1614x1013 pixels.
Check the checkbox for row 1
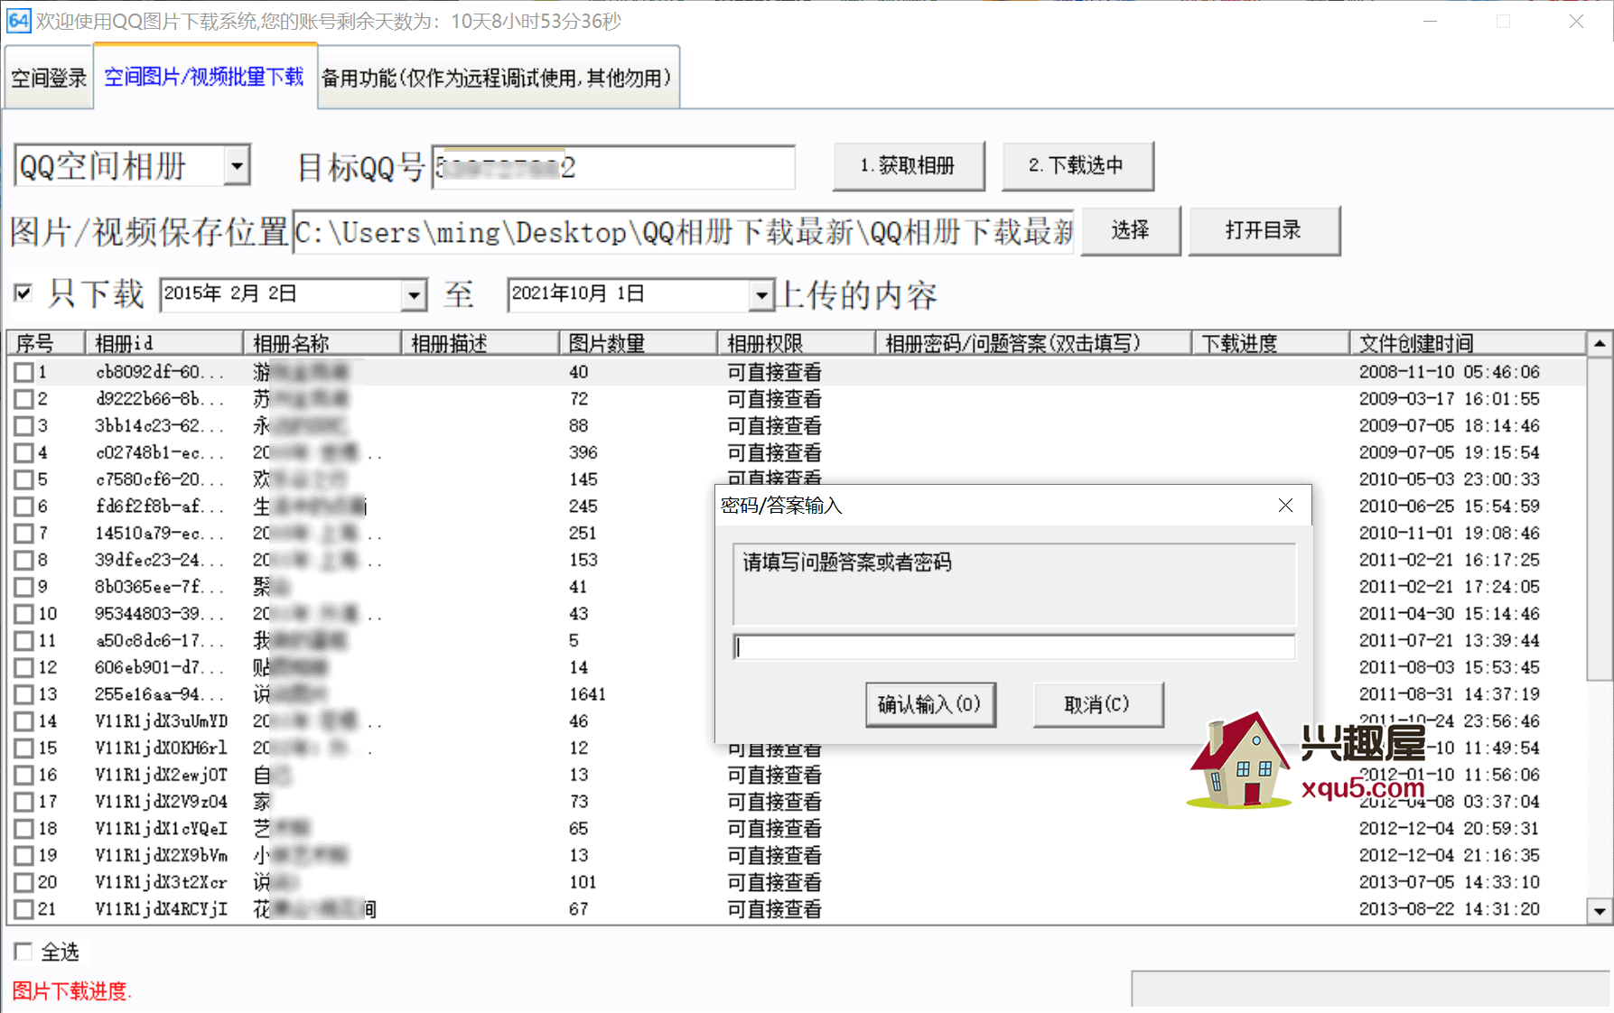click(x=23, y=372)
